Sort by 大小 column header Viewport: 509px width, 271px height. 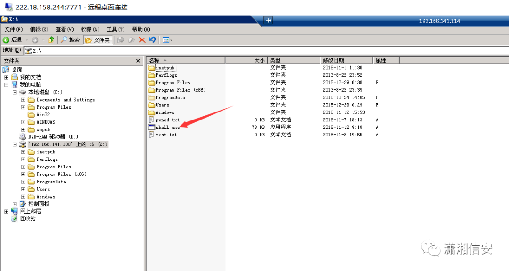click(x=246, y=60)
